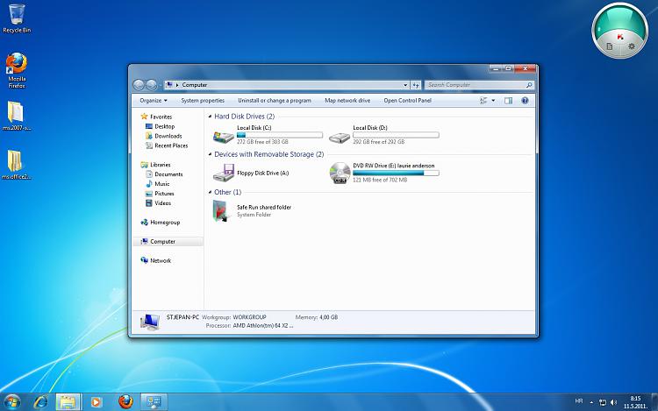This screenshot has width=658, height=411.
Task: Click System properties toolbar button
Action: click(203, 101)
